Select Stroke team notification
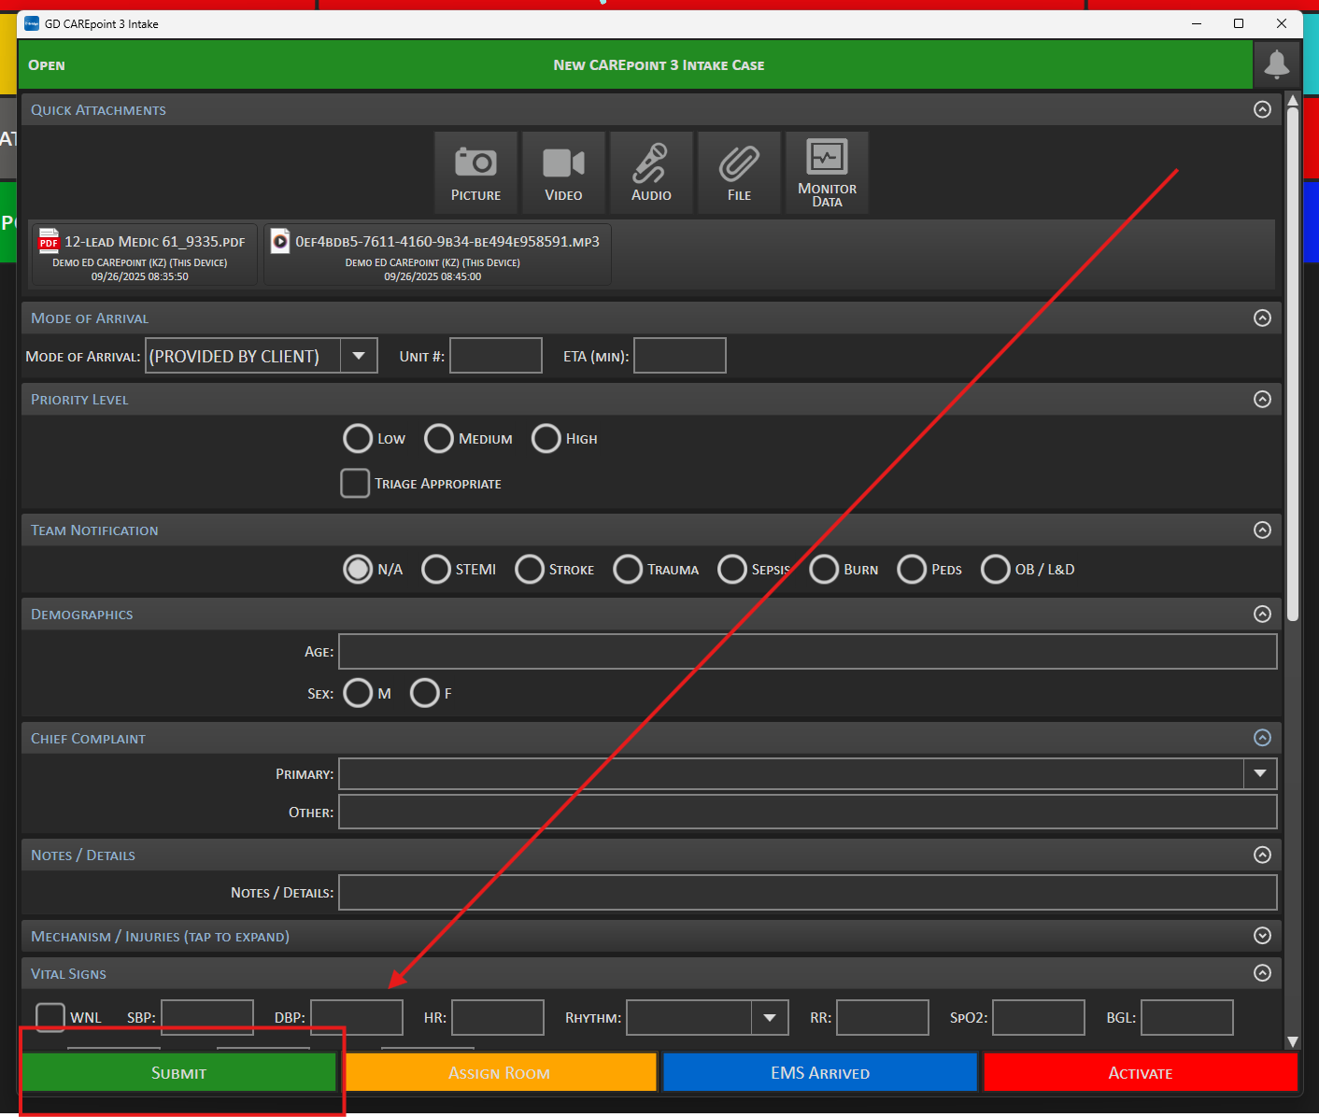This screenshot has width=1319, height=1117. tap(530, 569)
